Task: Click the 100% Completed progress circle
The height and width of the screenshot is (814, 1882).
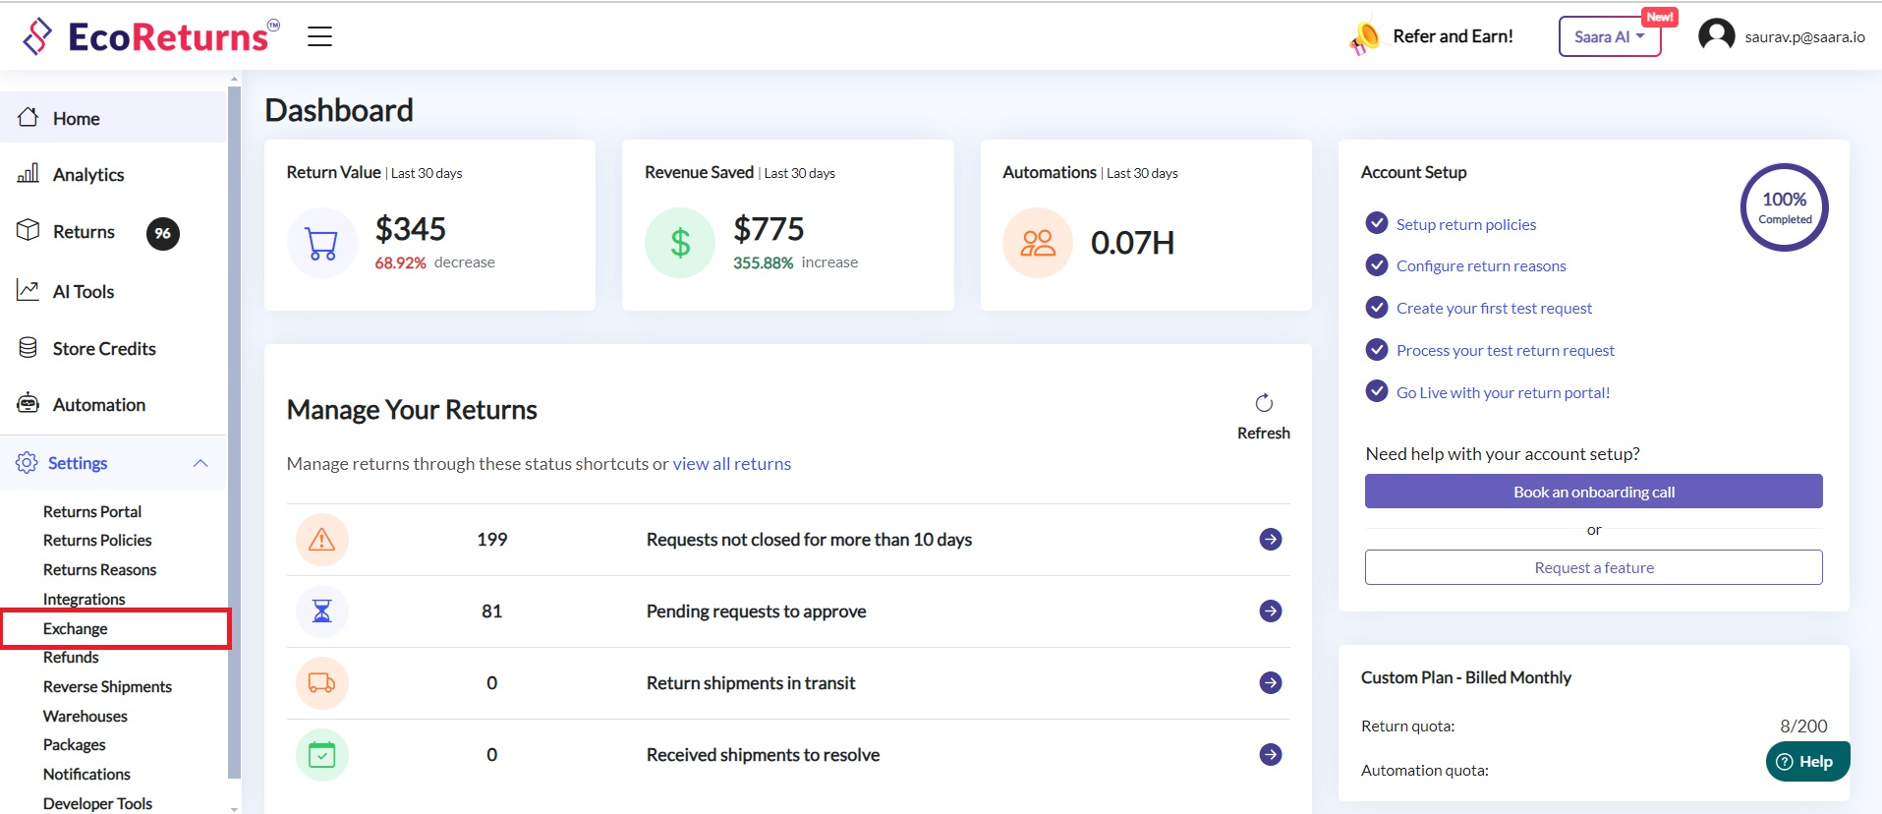Action: pos(1784,207)
